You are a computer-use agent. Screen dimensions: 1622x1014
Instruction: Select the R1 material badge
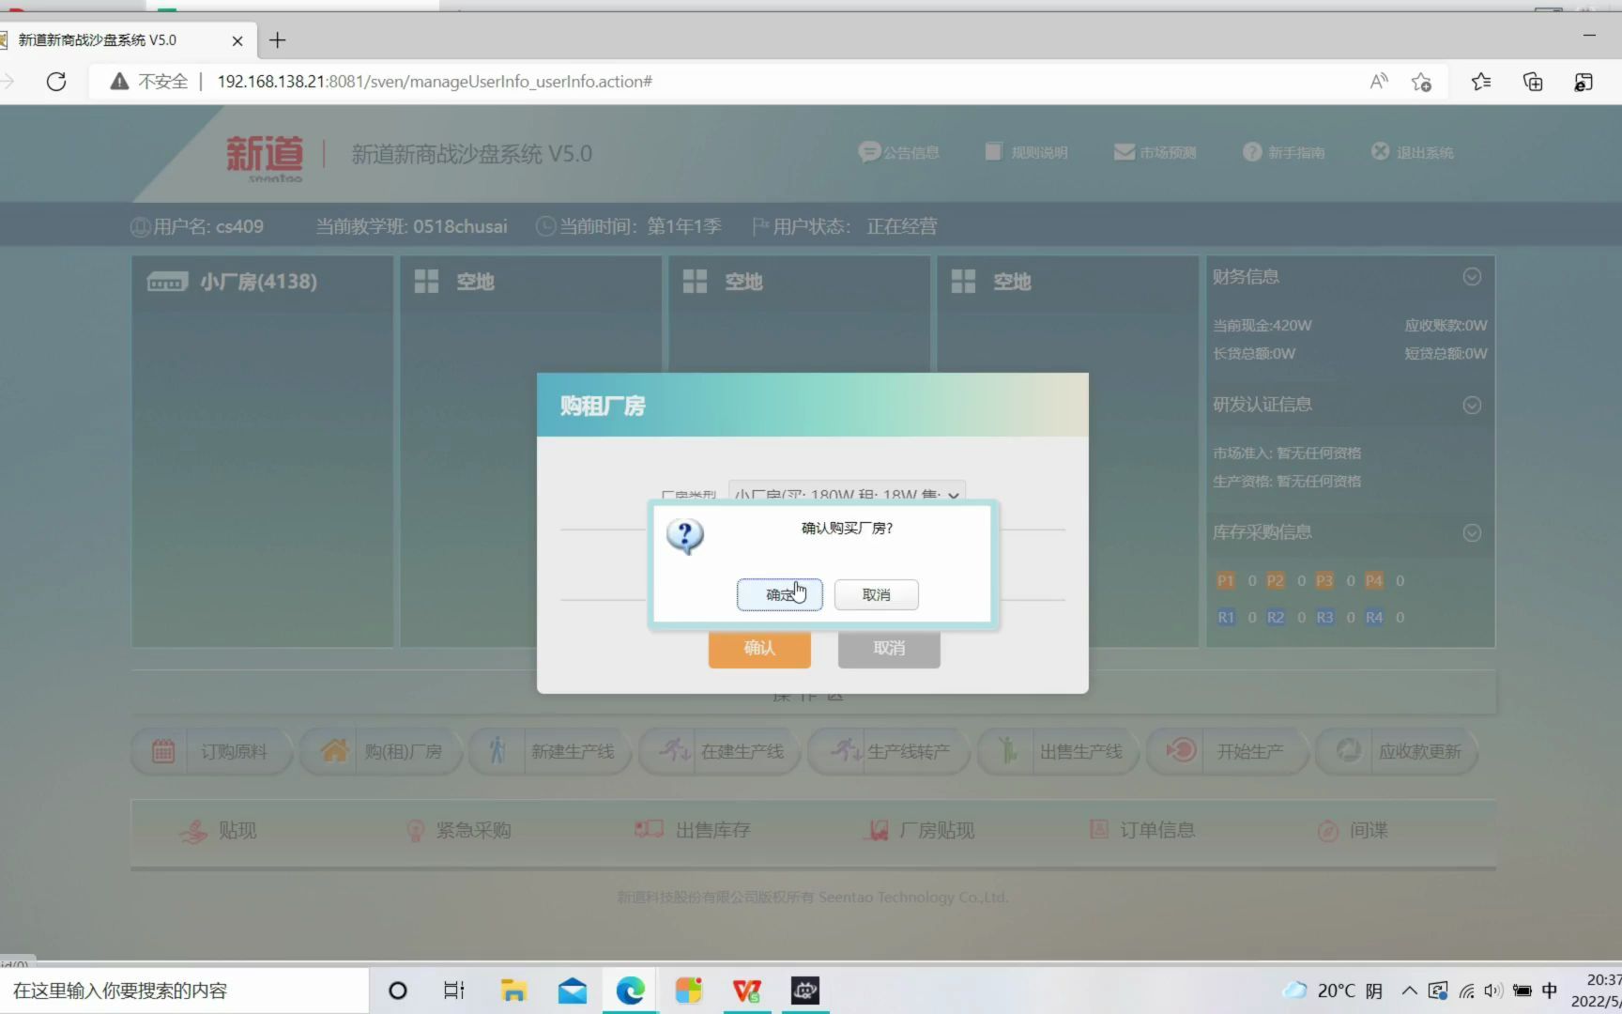[x=1226, y=618]
